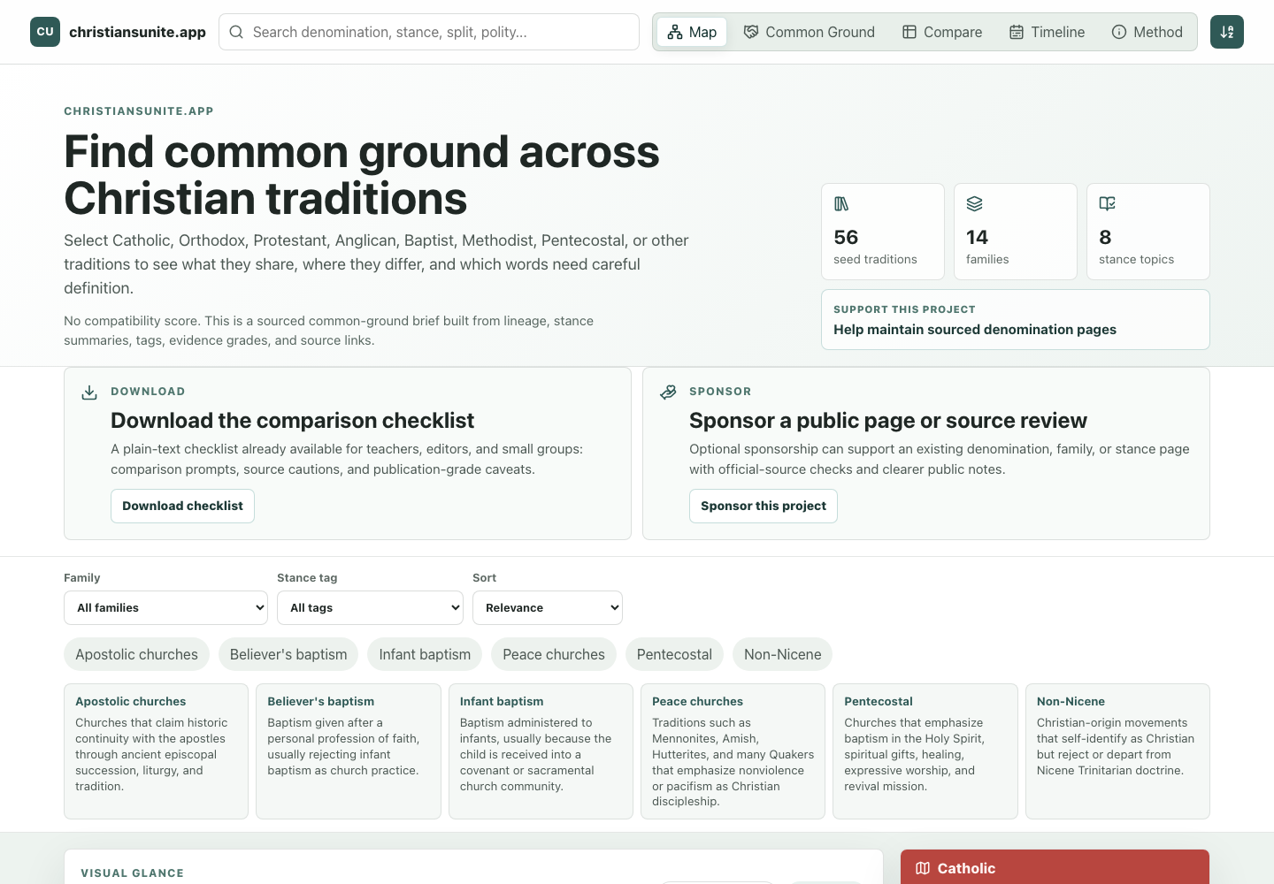Click Download the comparison checklist heading

pyautogui.click(x=292, y=421)
